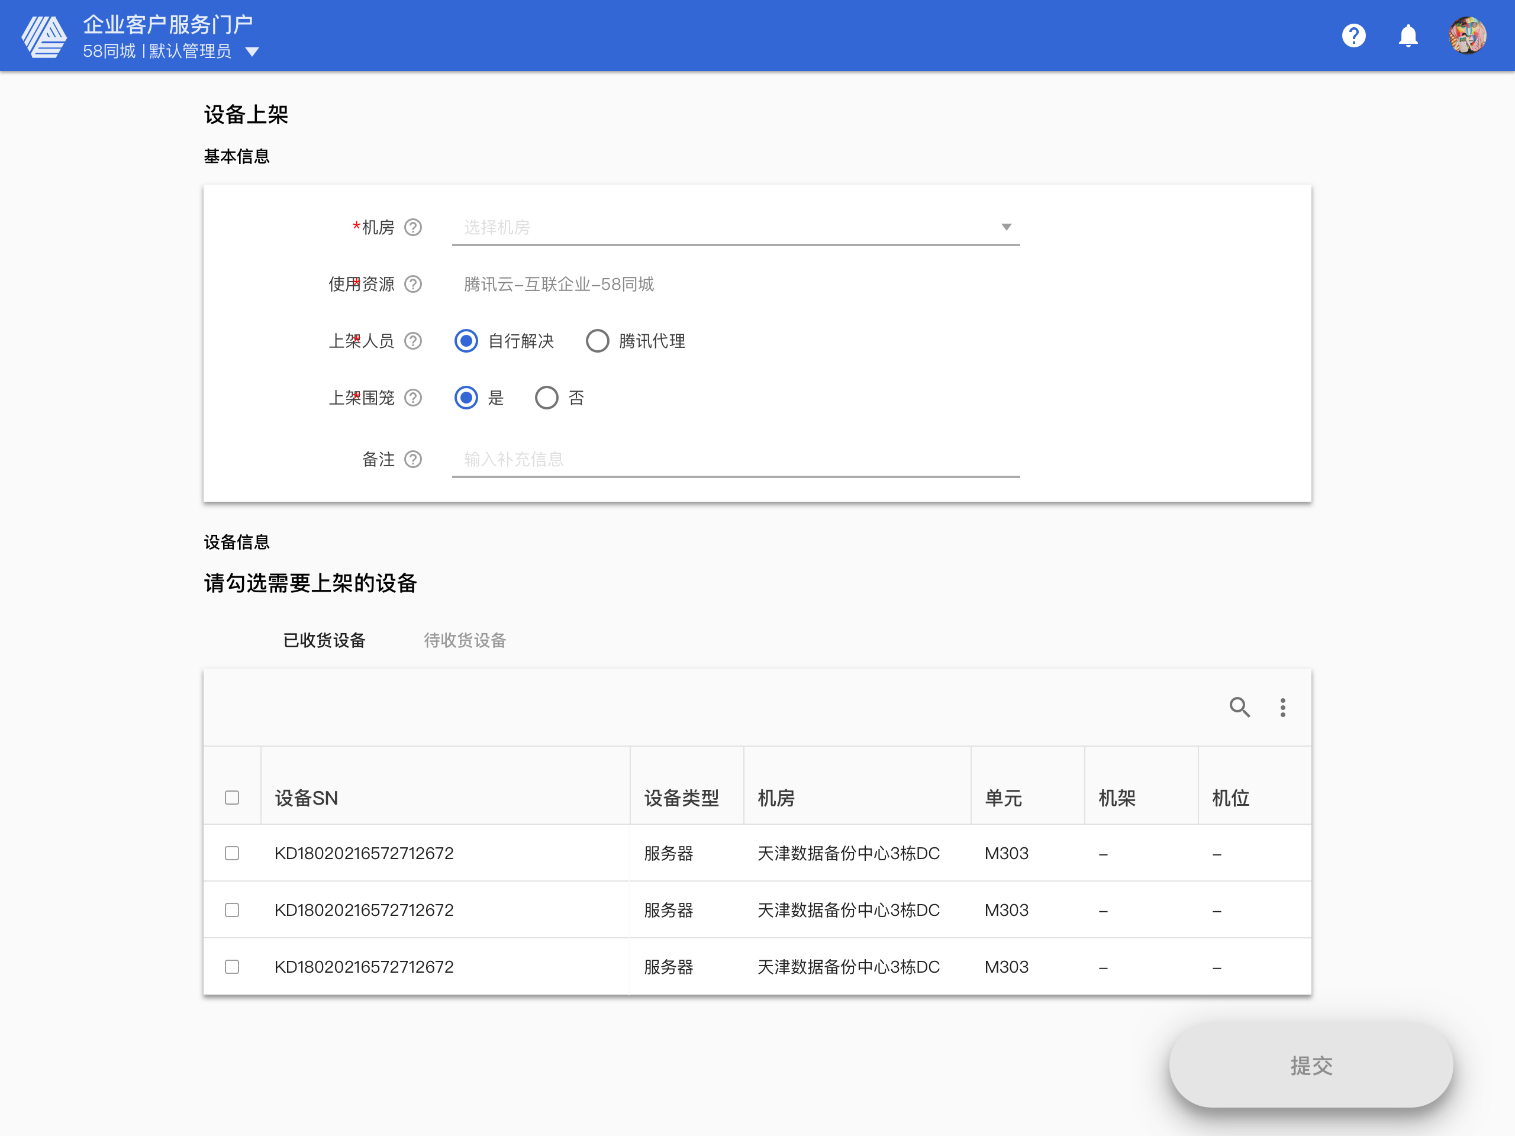This screenshot has width=1515, height=1136.
Task: Click the second row's 服务器 cell
Action: (x=669, y=910)
